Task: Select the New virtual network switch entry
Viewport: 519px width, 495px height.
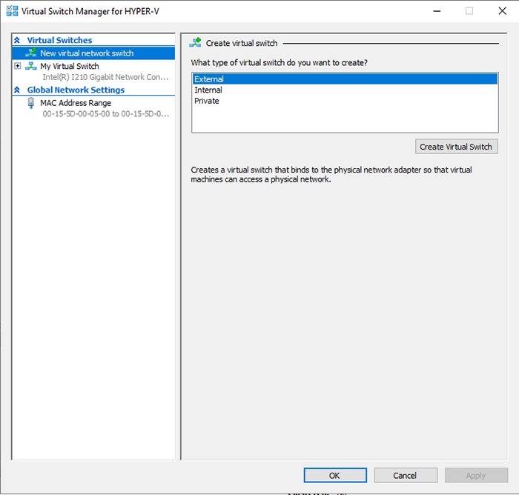Action: tap(87, 53)
